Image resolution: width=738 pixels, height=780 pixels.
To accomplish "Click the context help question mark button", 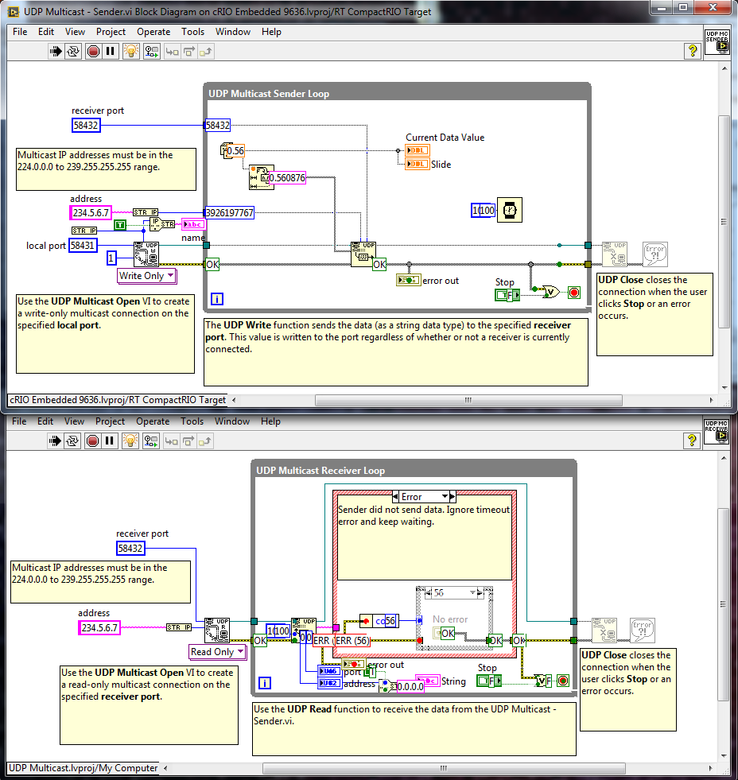I will click(692, 51).
